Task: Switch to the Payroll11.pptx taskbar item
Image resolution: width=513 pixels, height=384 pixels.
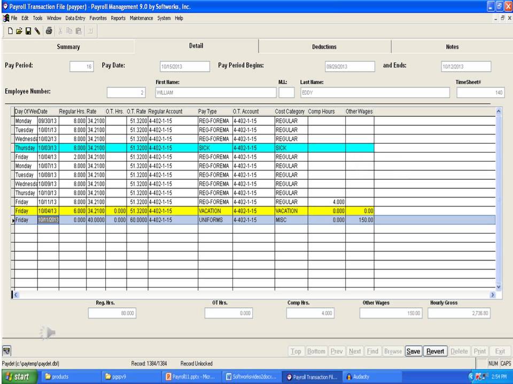Action: 190,377
